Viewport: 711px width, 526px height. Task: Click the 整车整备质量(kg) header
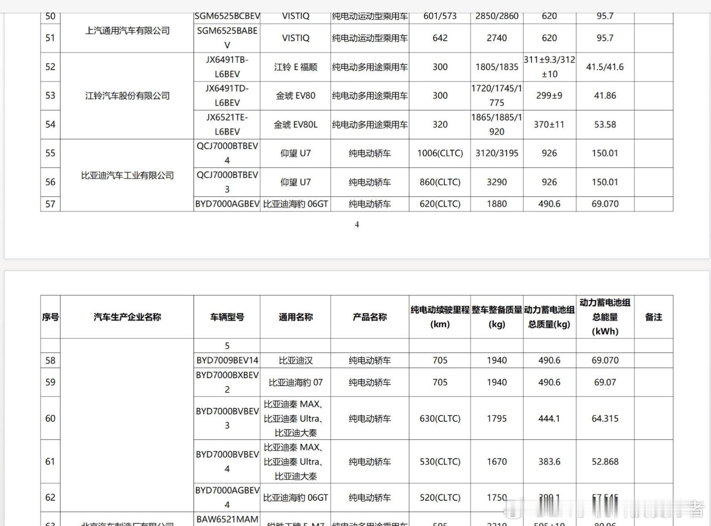497,317
